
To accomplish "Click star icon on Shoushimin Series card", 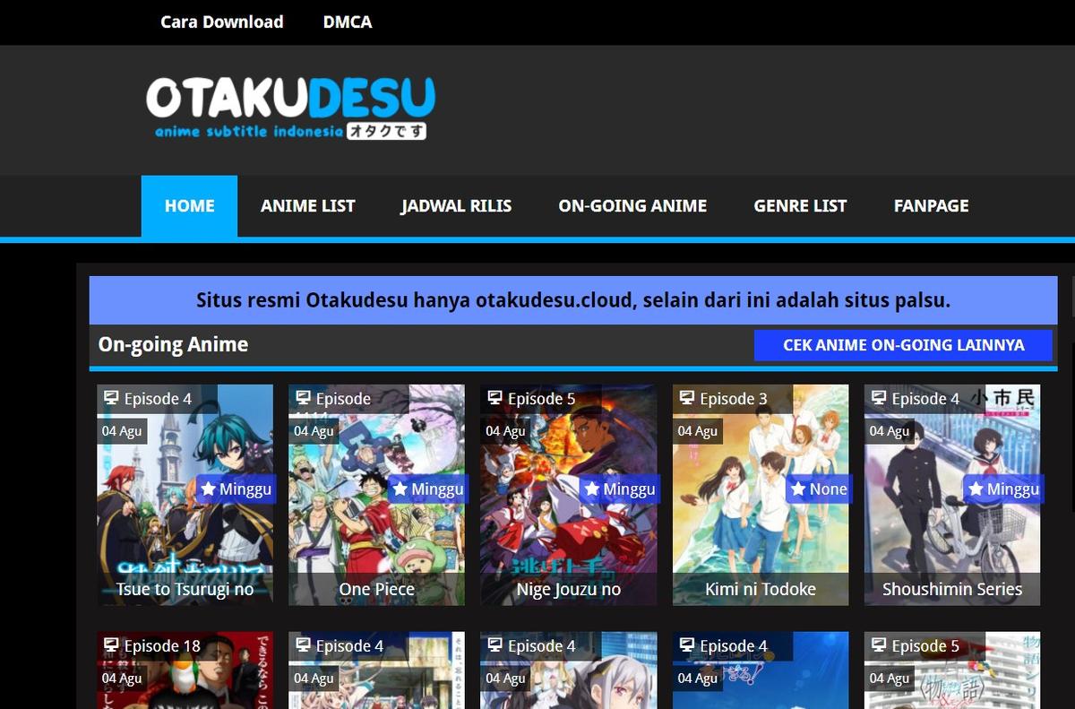I will pos(976,489).
